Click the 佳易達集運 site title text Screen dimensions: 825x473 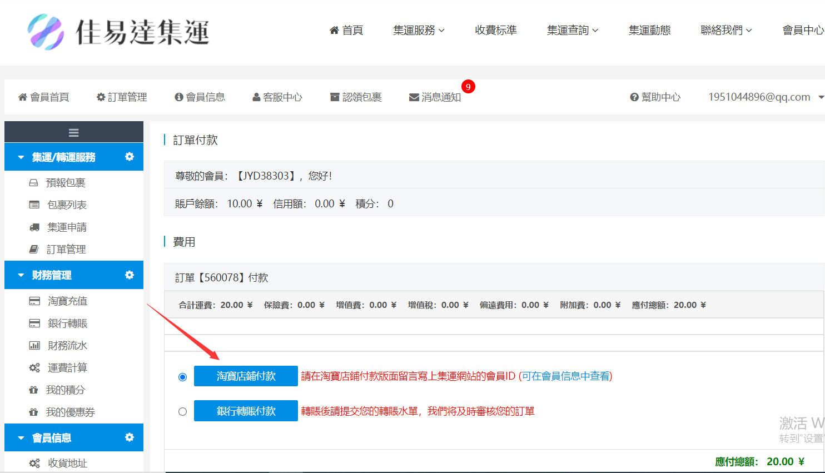tap(142, 32)
